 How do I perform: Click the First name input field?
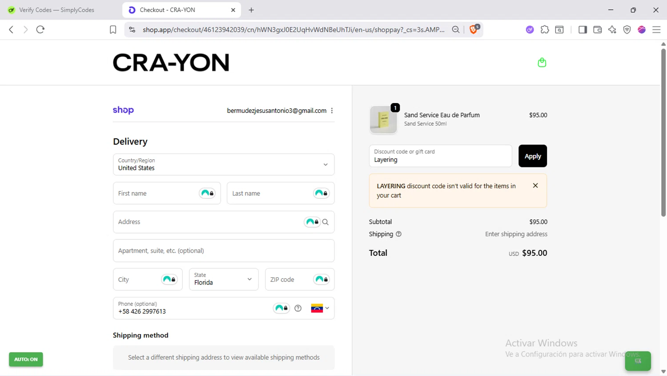167,193
